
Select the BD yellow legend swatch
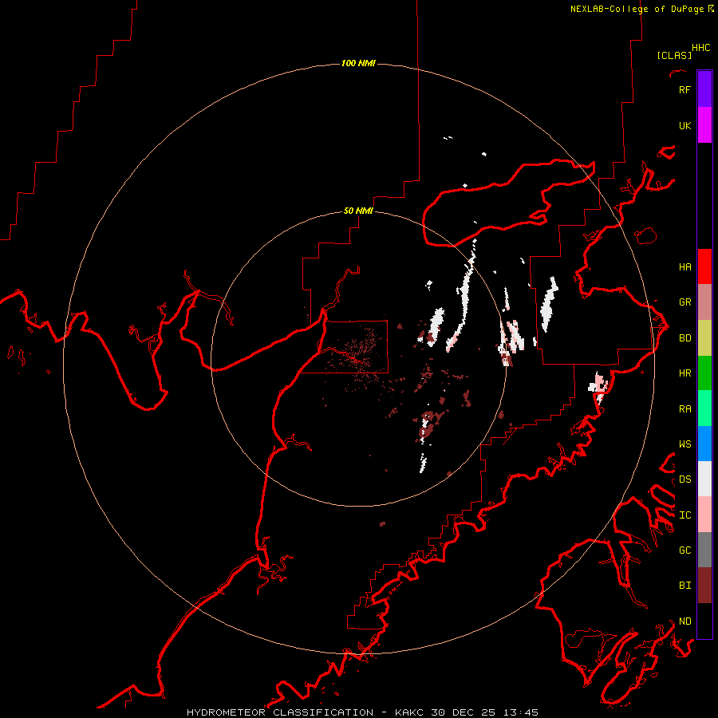point(704,337)
